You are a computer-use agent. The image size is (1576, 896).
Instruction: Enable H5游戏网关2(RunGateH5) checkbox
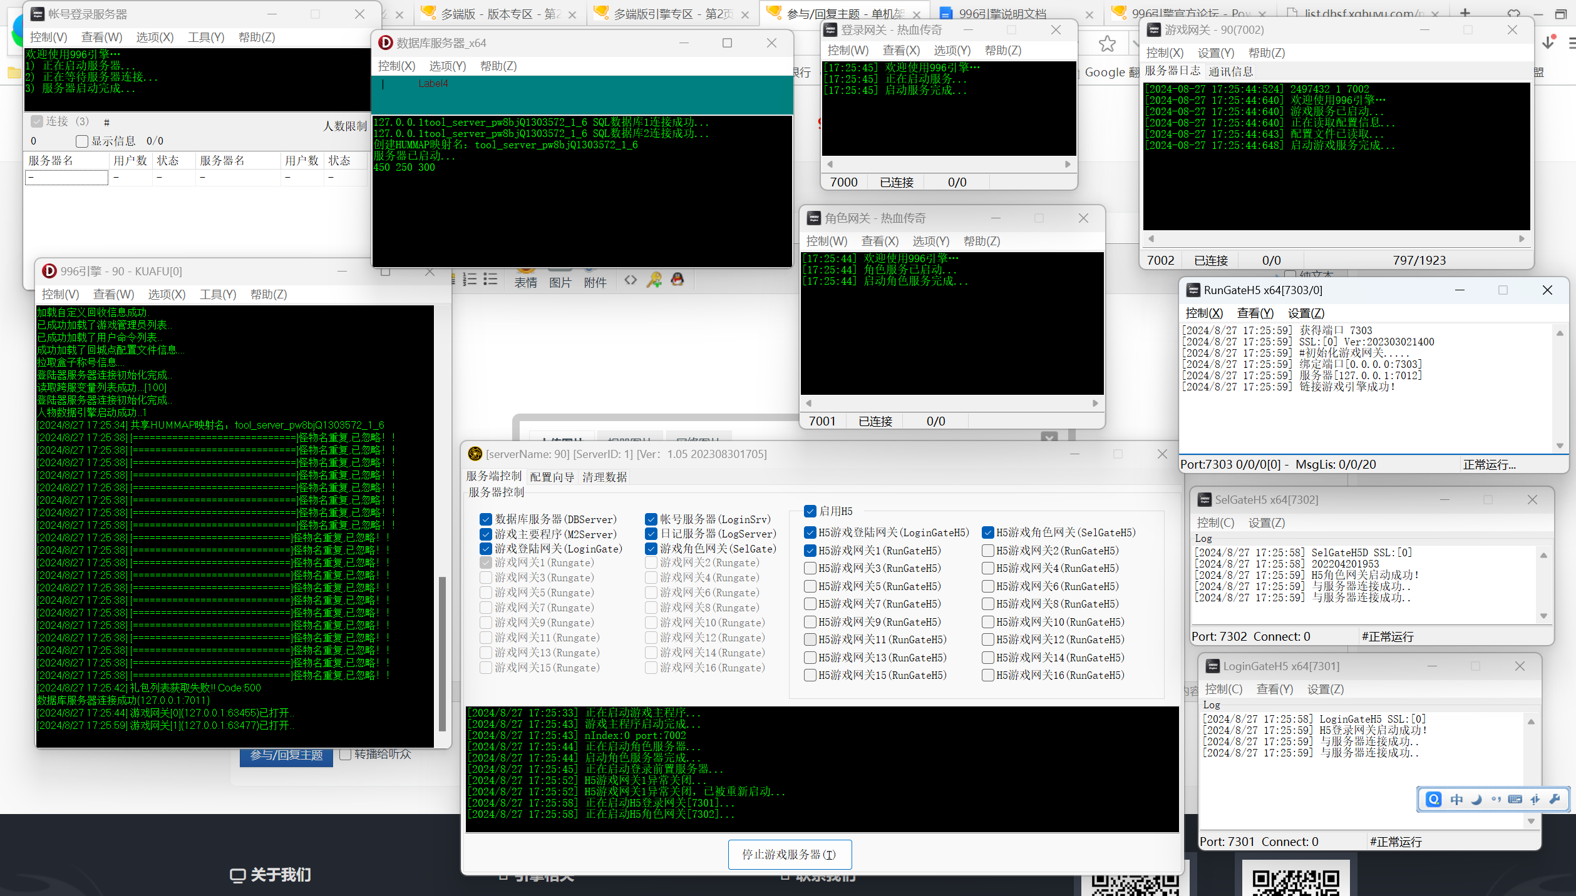[x=988, y=551]
